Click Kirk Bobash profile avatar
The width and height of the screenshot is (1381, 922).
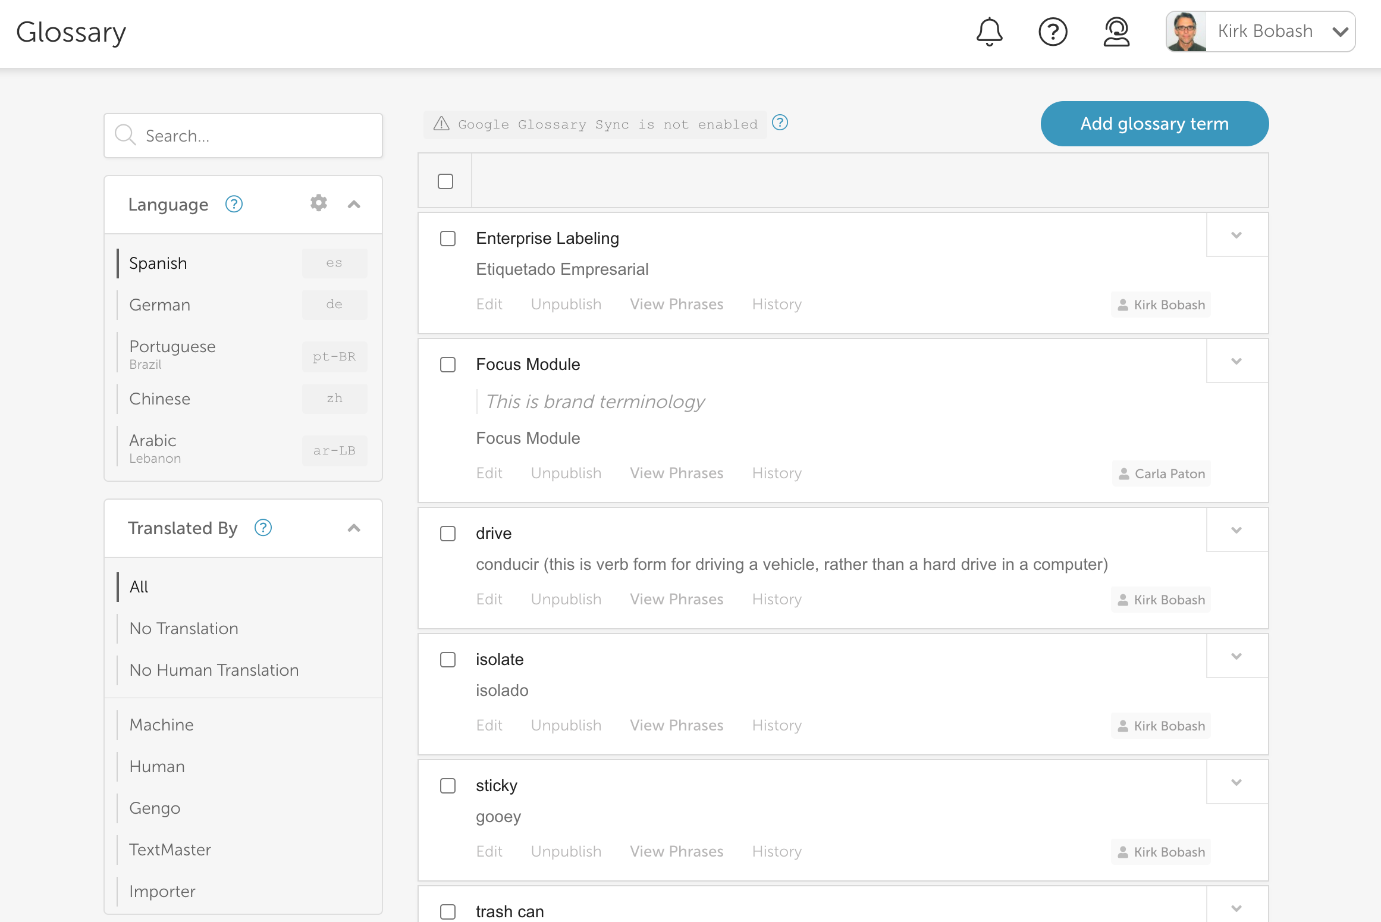(1186, 32)
